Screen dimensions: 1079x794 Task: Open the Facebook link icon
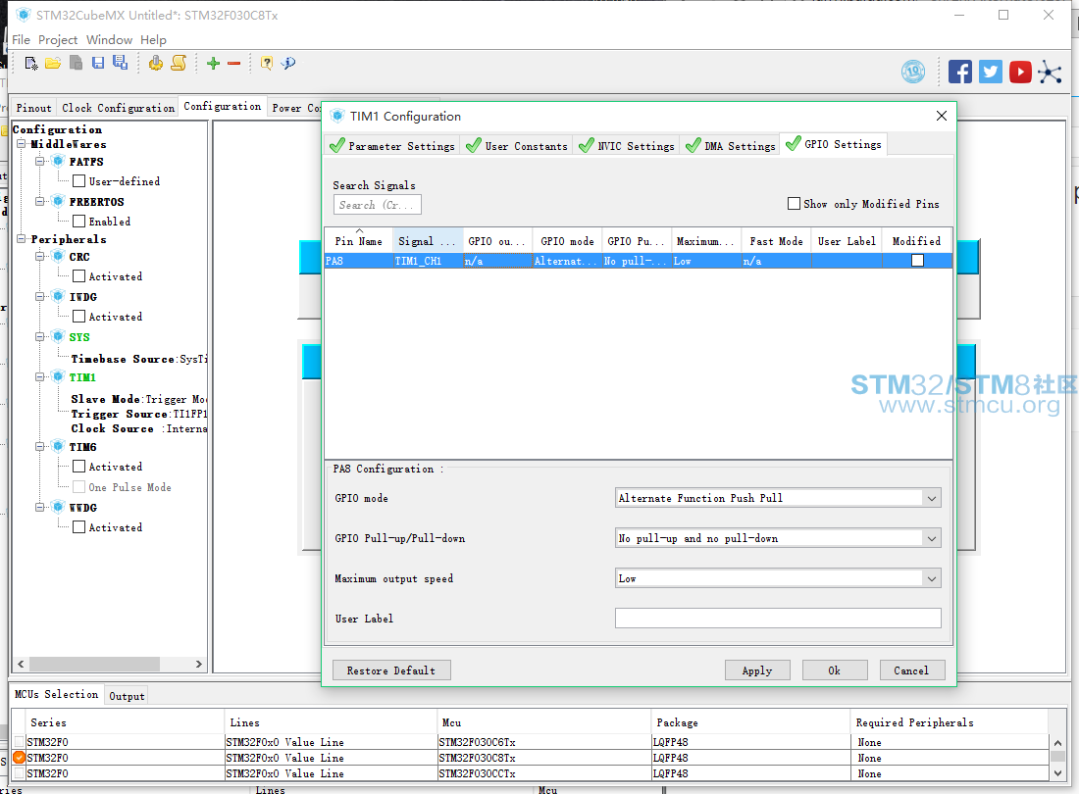click(x=960, y=72)
